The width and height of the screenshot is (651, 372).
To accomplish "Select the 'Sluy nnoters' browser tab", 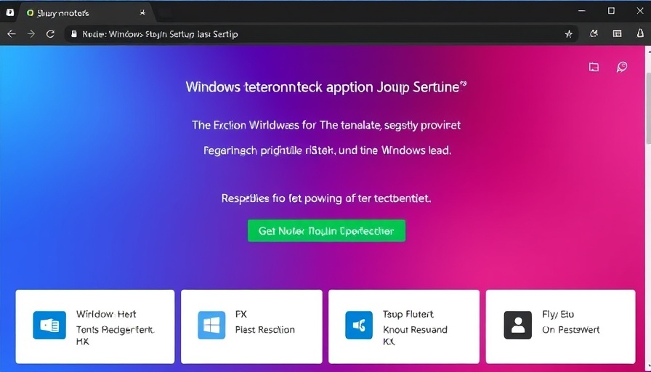I will (85, 13).
